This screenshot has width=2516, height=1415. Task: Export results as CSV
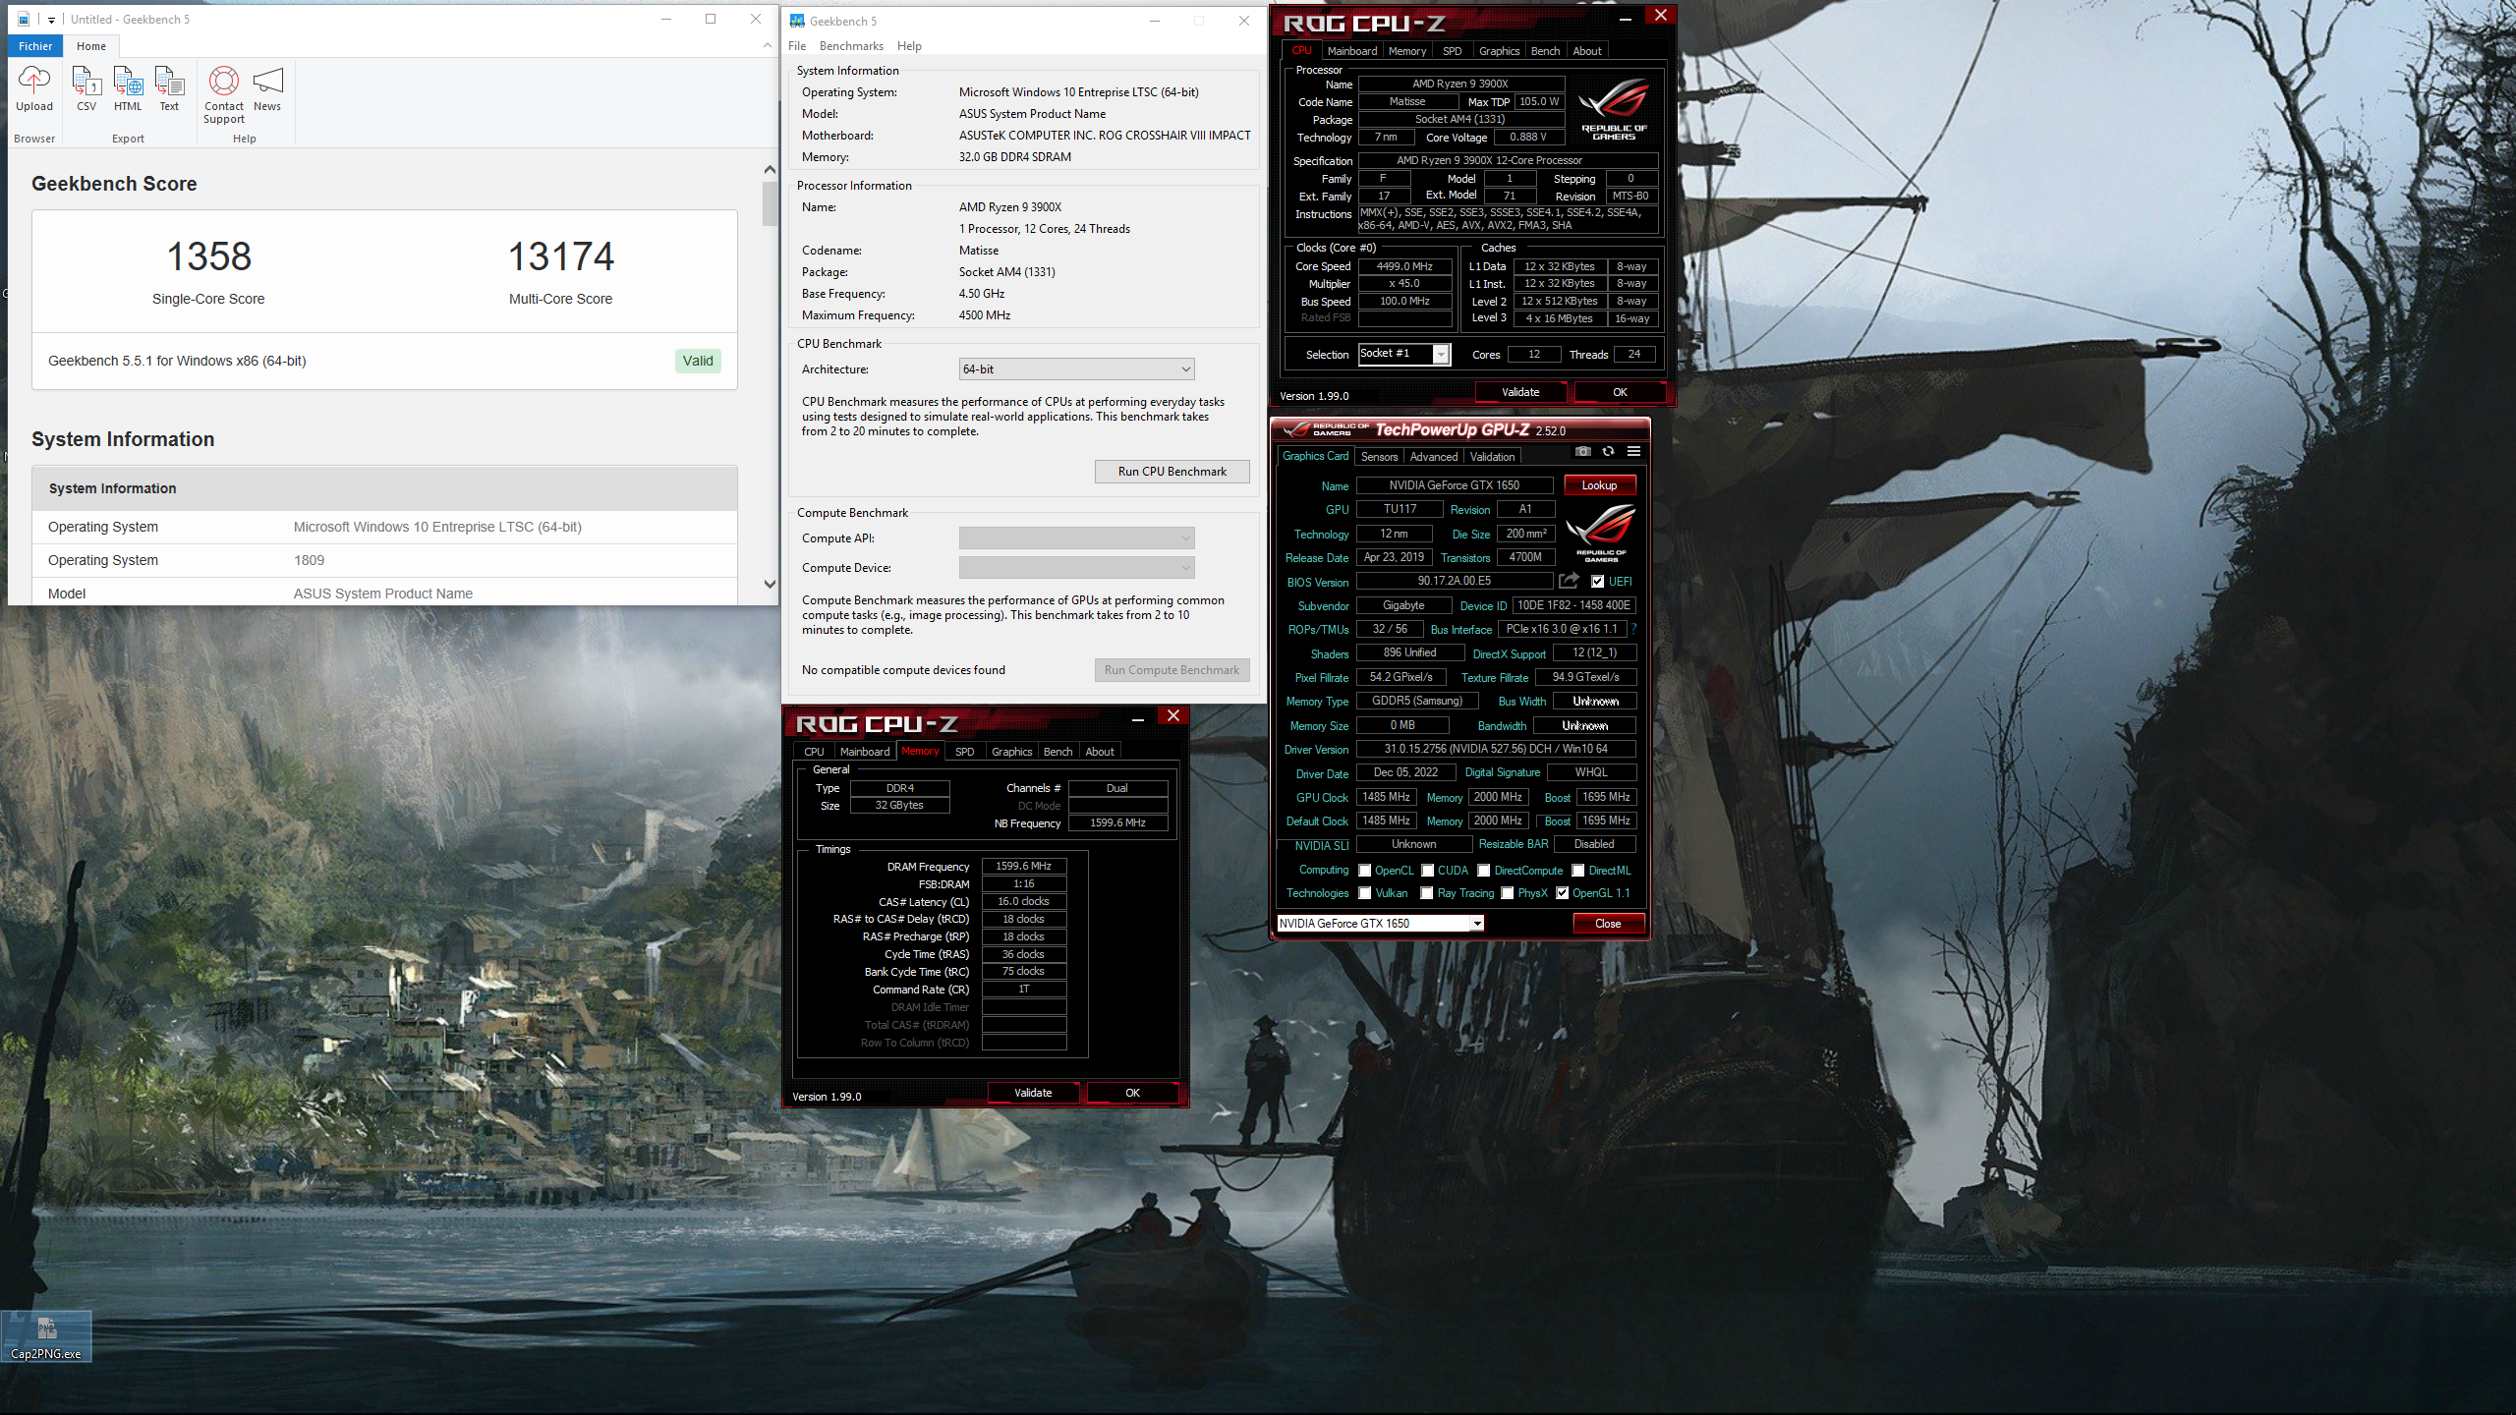tap(86, 89)
